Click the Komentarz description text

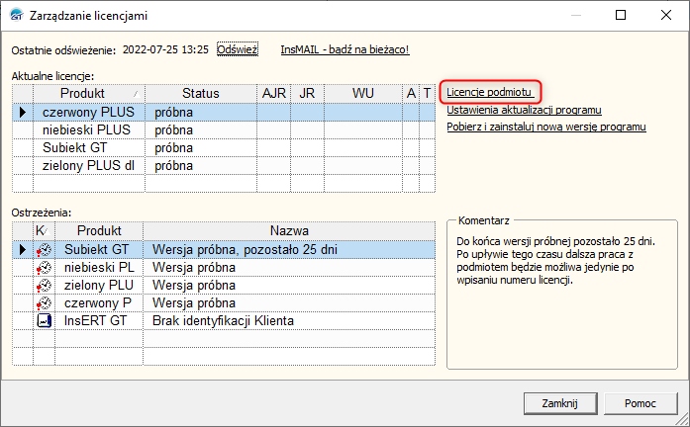pos(555,261)
